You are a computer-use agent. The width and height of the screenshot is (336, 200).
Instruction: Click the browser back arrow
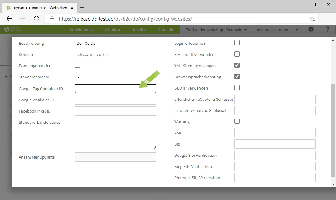pyautogui.click(x=9, y=19)
